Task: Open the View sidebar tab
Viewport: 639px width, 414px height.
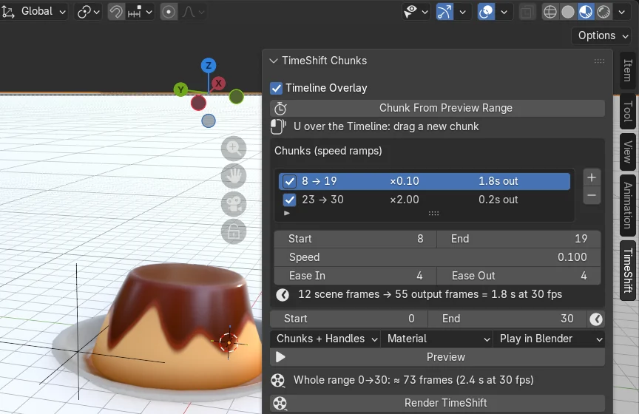Action: (628, 152)
